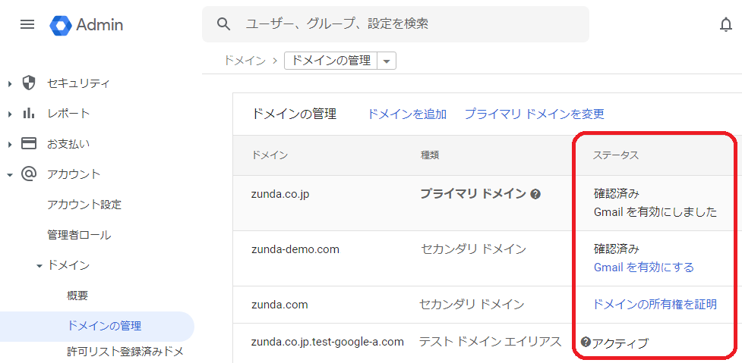Click ドメインの所有権を証明 for zunda.com
This screenshot has height=363, width=742.
point(655,305)
